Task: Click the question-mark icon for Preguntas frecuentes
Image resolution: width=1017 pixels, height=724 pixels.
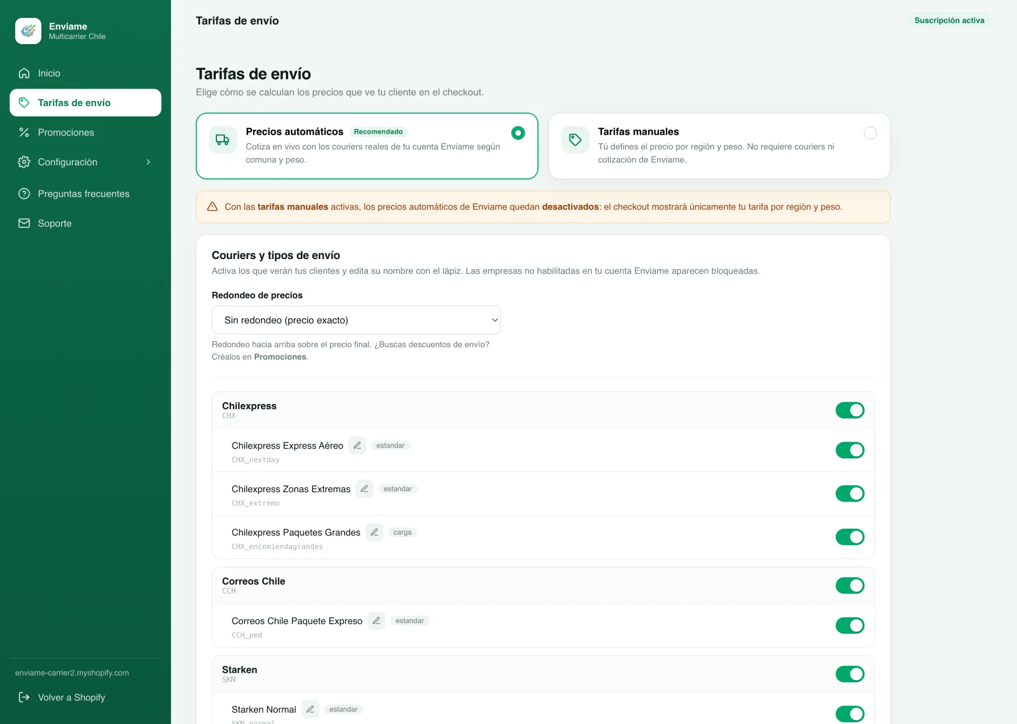Action: pyautogui.click(x=24, y=194)
